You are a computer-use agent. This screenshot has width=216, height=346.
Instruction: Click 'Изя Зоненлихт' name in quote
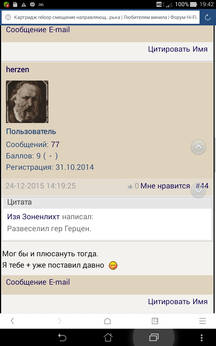point(34,217)
